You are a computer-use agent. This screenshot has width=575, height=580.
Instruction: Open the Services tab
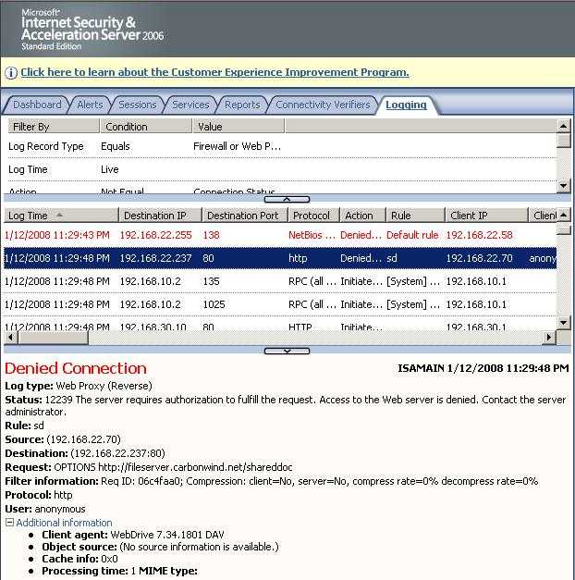[190, 105]
